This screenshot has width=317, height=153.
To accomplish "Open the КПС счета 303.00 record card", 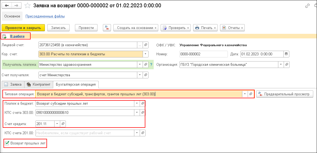I will click(143, 112).
